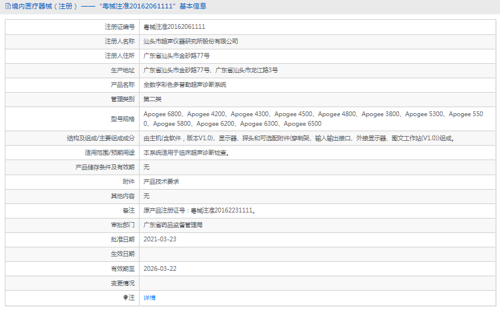
Task: Click the 注册人名称 row label
Action: (120, 42)
